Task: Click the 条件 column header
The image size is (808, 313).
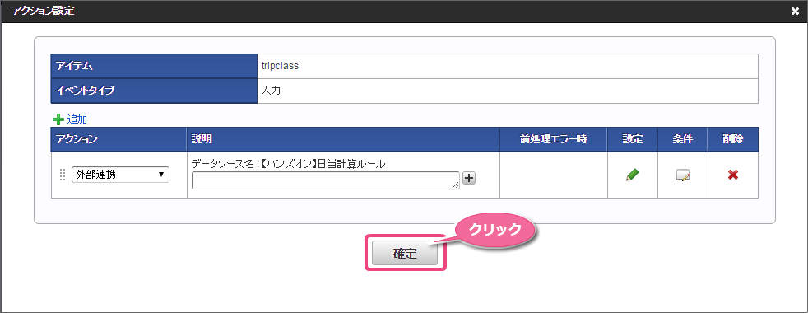Action: click(683, 139)
